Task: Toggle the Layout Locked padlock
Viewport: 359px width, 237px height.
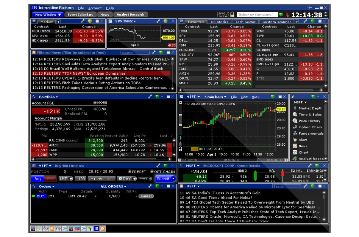Action: [x=232, y=15]
